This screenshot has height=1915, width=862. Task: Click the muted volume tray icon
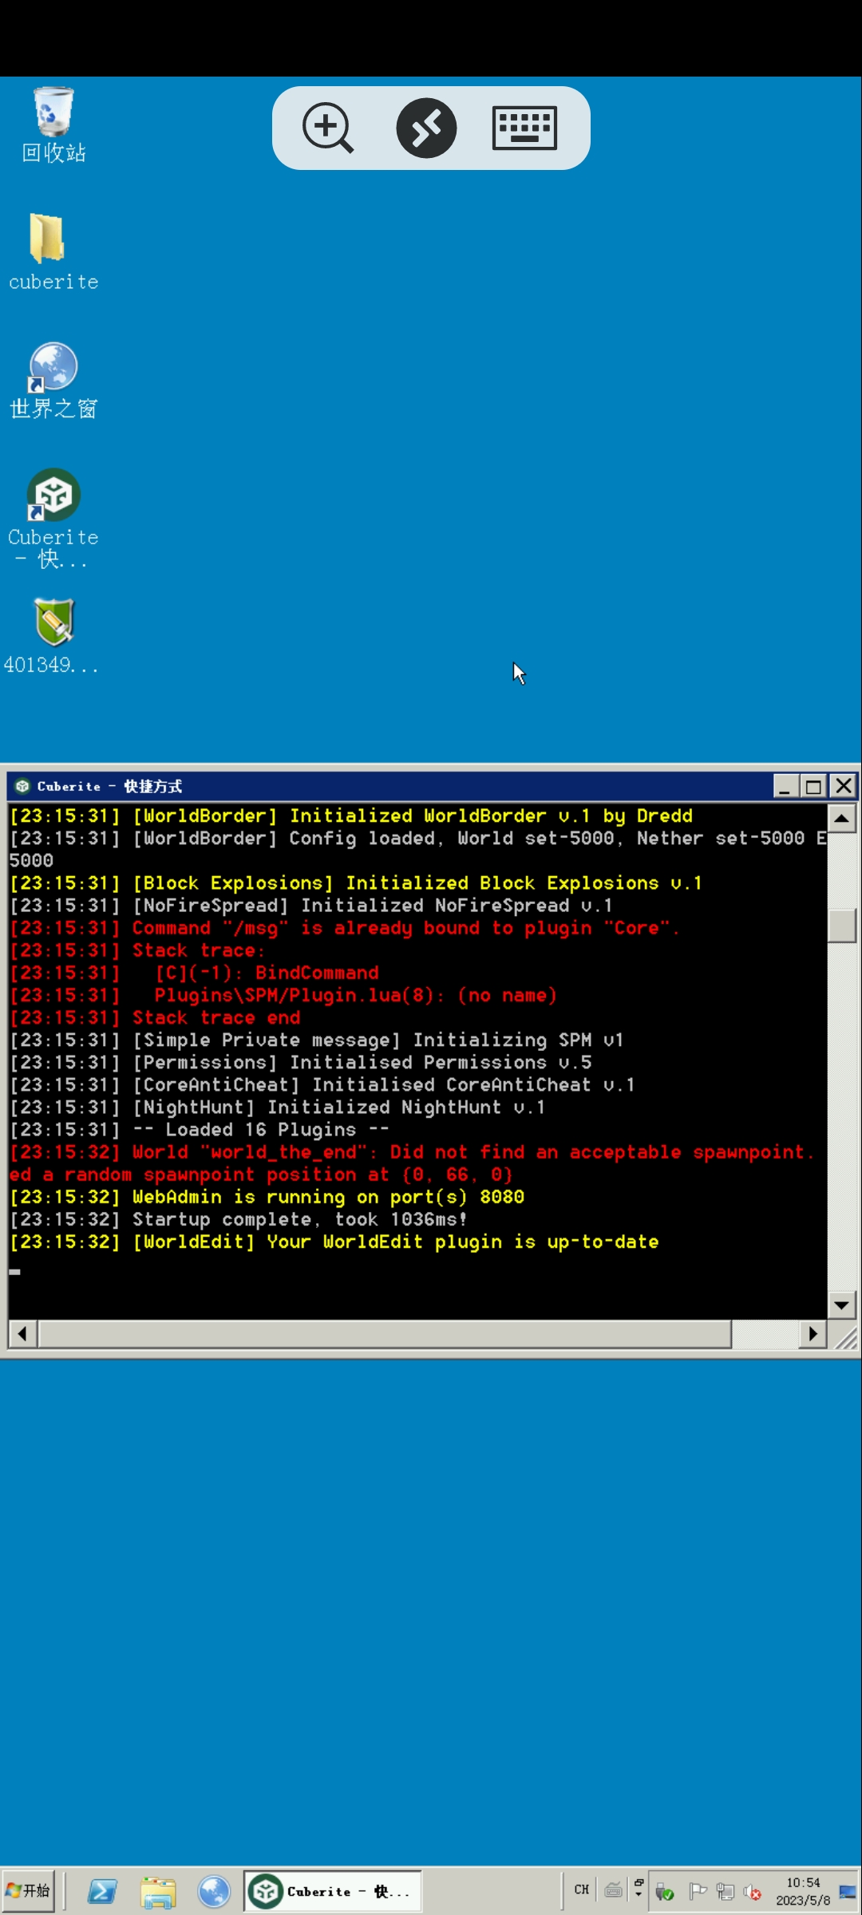[x=752, y=1891]
